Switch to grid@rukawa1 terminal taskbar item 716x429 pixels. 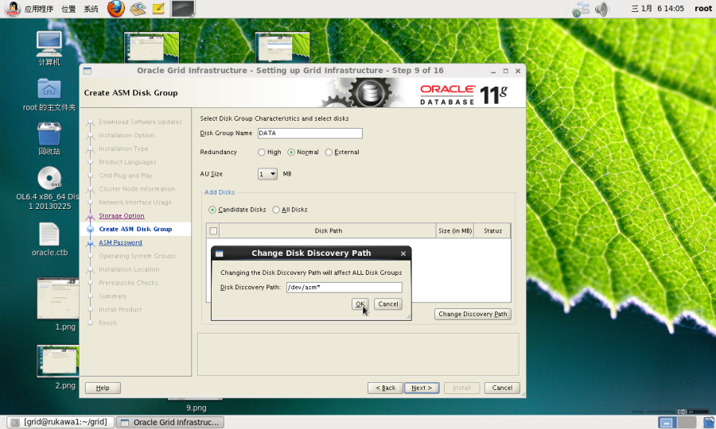(60, 422)
